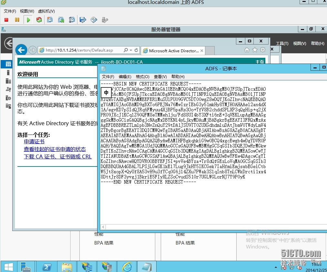327x272 pixels.
Task: Open Notepad 格式(O) menu
Action: (142, 77)
